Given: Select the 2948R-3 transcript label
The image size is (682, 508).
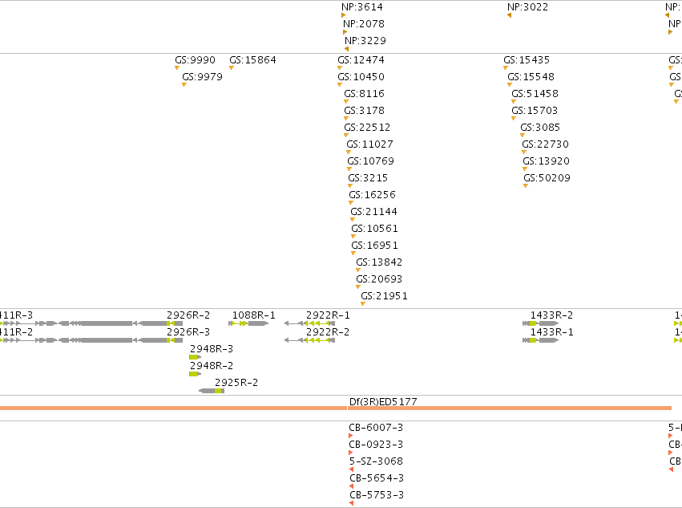Looking at the screenshot, I should (212, 349).
